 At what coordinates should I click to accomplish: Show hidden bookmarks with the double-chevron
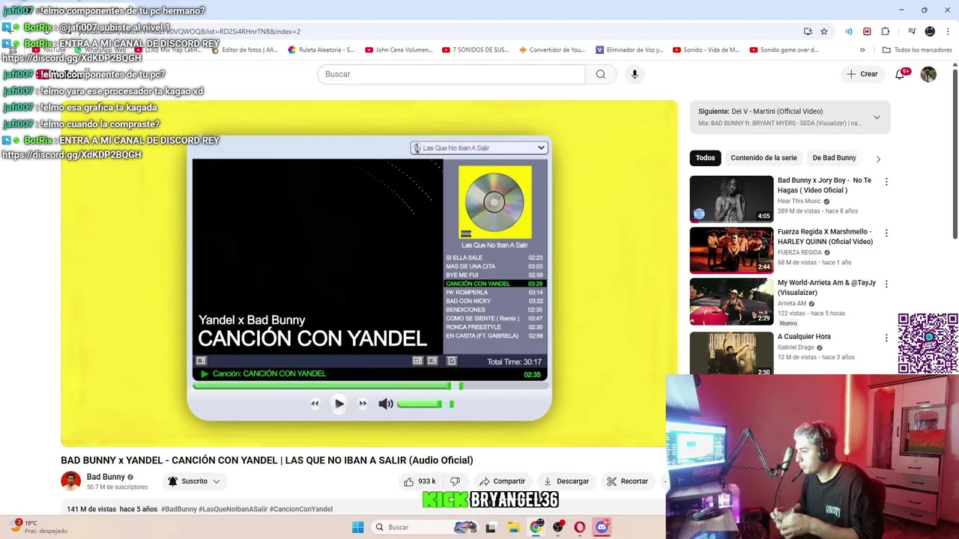862,50
